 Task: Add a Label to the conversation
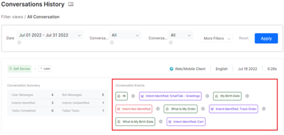[x=45, y=69]
